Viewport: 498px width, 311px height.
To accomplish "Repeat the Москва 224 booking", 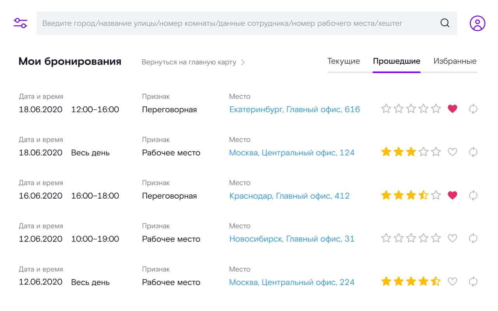I will 473,281.
